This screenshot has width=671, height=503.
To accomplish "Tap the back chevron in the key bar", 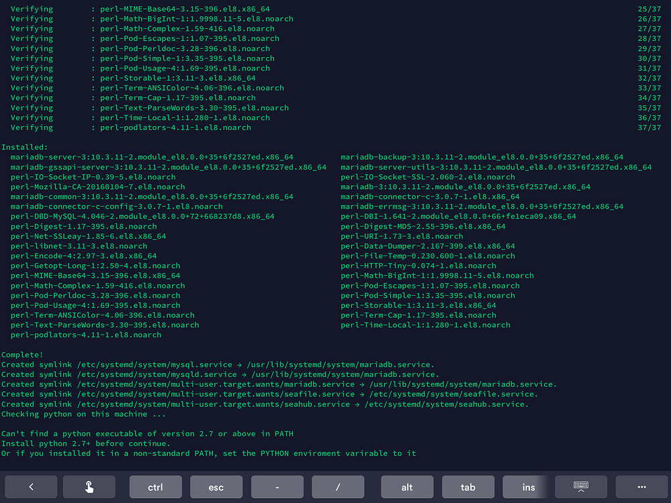I will pos(32,487).
